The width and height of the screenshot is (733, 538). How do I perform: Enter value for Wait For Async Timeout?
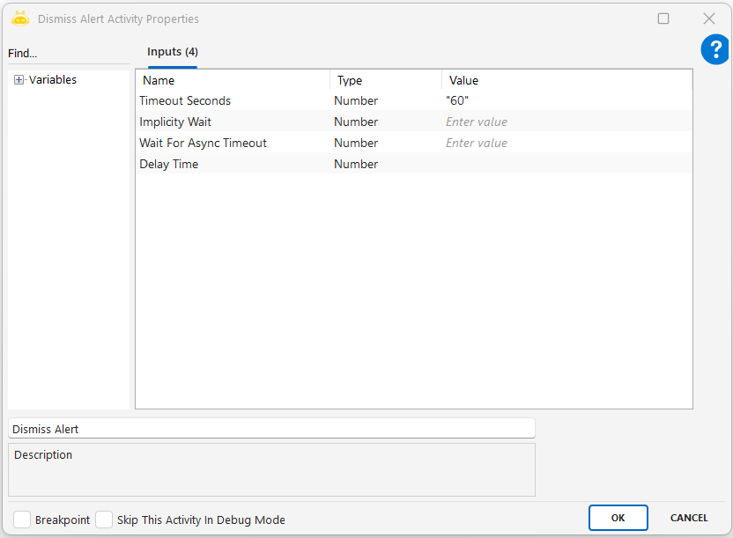point(564,144)
